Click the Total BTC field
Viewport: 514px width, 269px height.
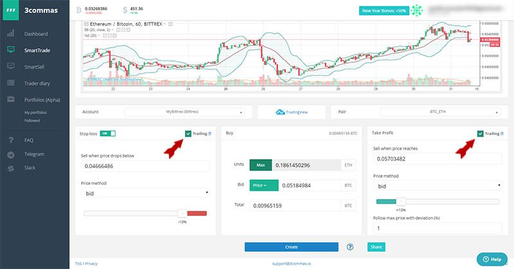(x=295, y=206)
